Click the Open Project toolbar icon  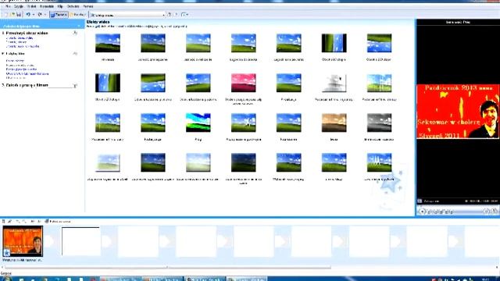tap(12, 15)
